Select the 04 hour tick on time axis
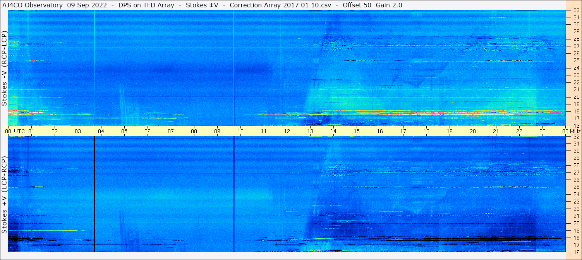The image size is (582, 260). pos(101,131)
